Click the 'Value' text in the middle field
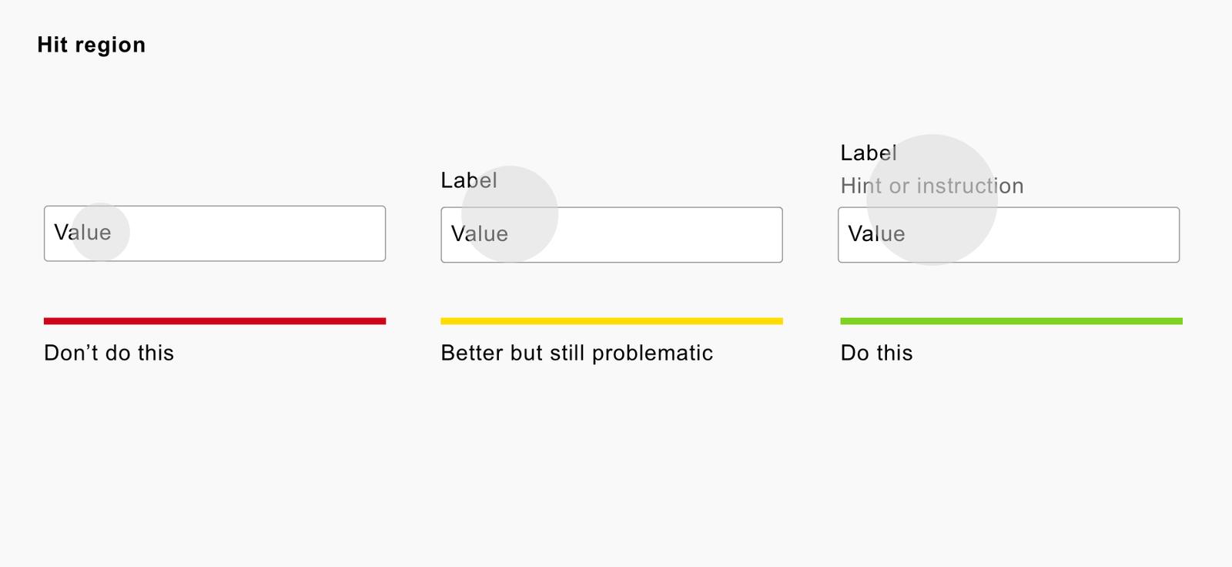The image size is (1232, 567). point(479,234)
